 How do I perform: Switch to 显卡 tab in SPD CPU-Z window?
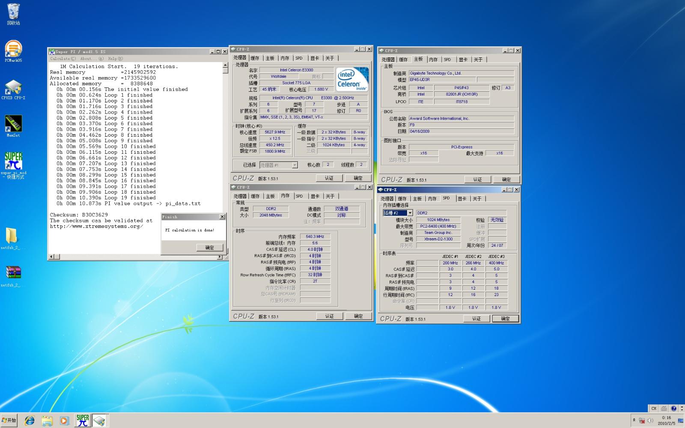click(462, 199)
